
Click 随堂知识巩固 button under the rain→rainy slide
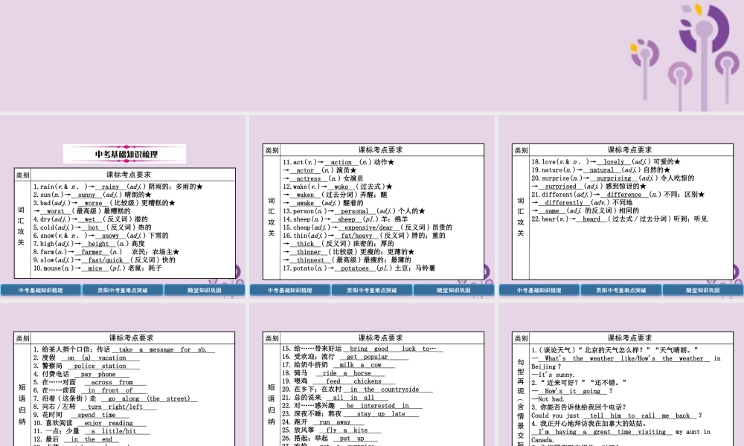coord(205,290)
